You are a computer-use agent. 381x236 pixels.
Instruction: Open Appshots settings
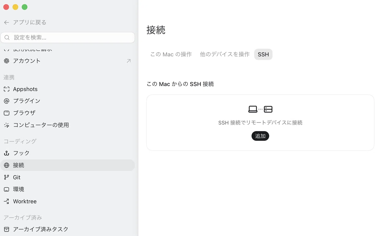click(x=68, y=89)
